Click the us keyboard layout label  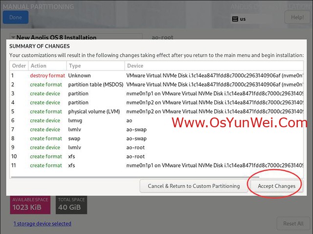(243, 19)
